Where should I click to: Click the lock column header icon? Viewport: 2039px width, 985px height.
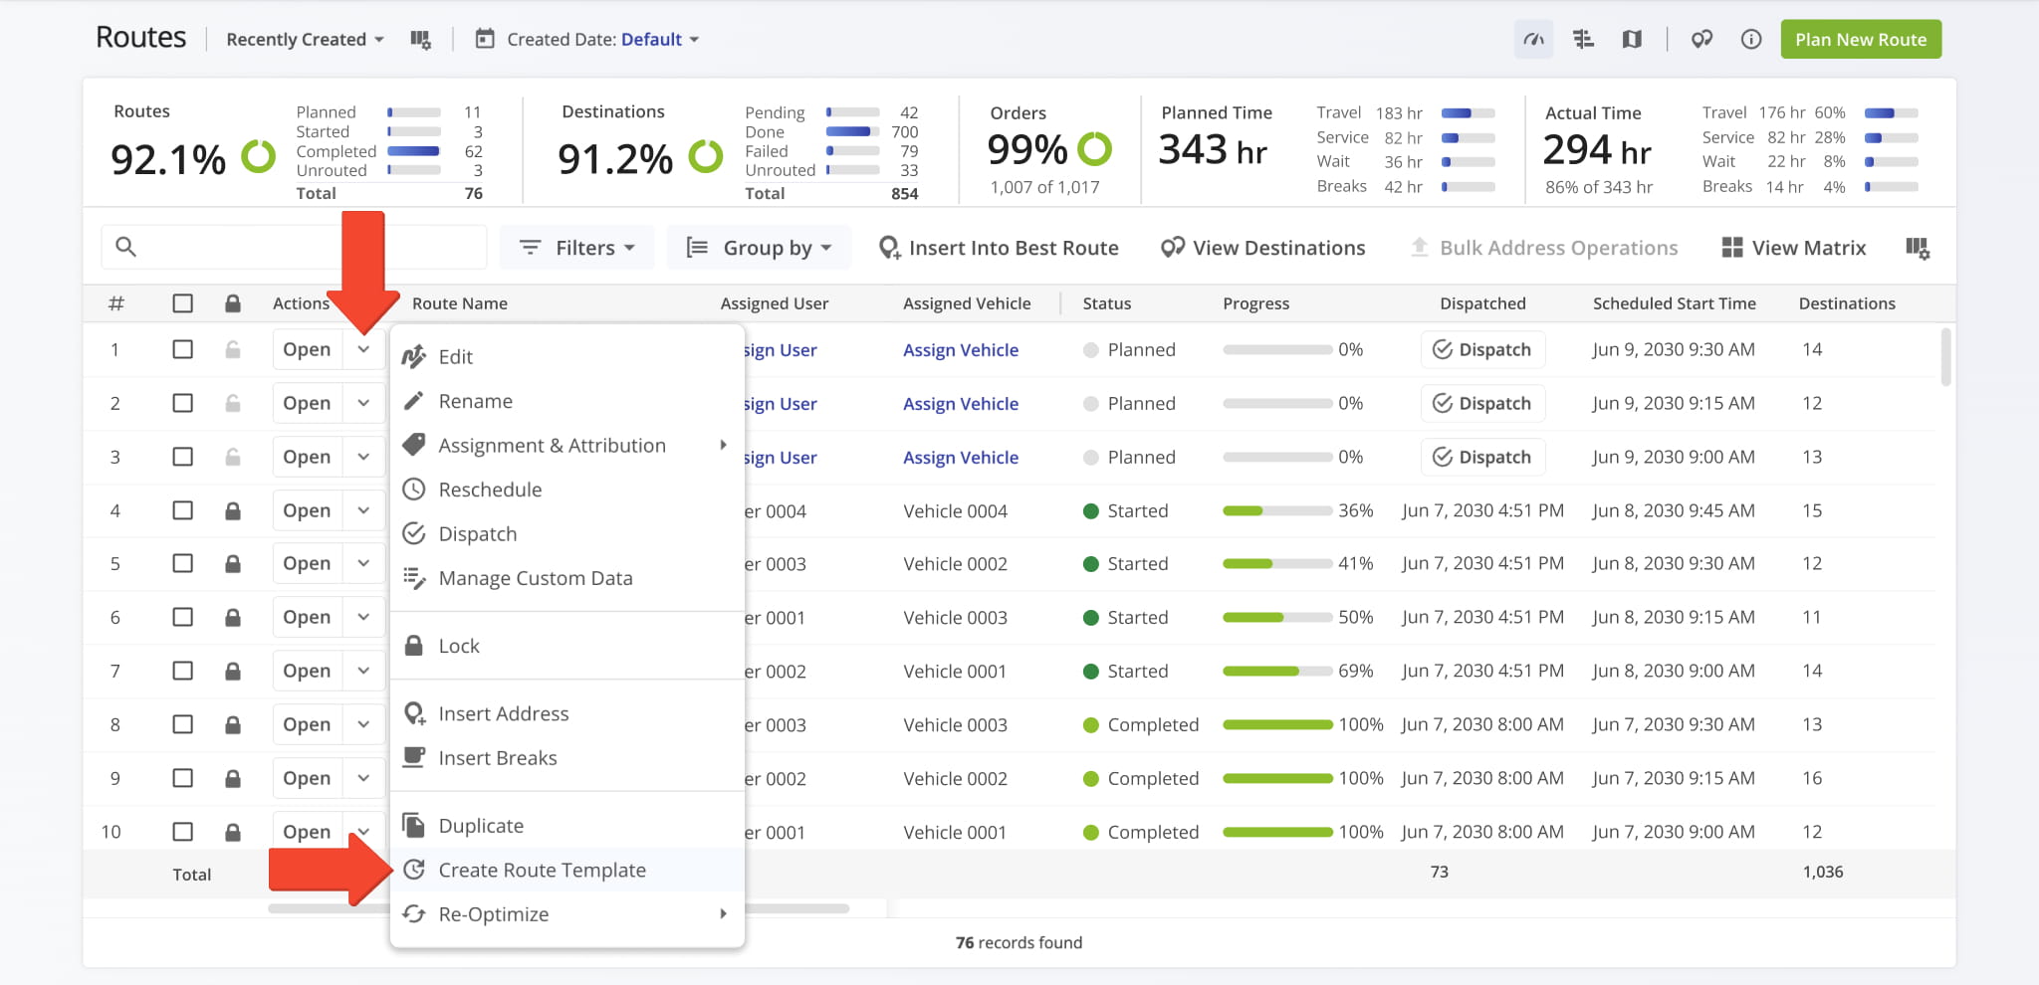[233, 303]
